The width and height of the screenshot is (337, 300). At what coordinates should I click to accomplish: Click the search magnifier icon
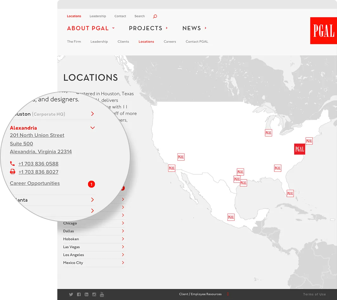point(155,16)
